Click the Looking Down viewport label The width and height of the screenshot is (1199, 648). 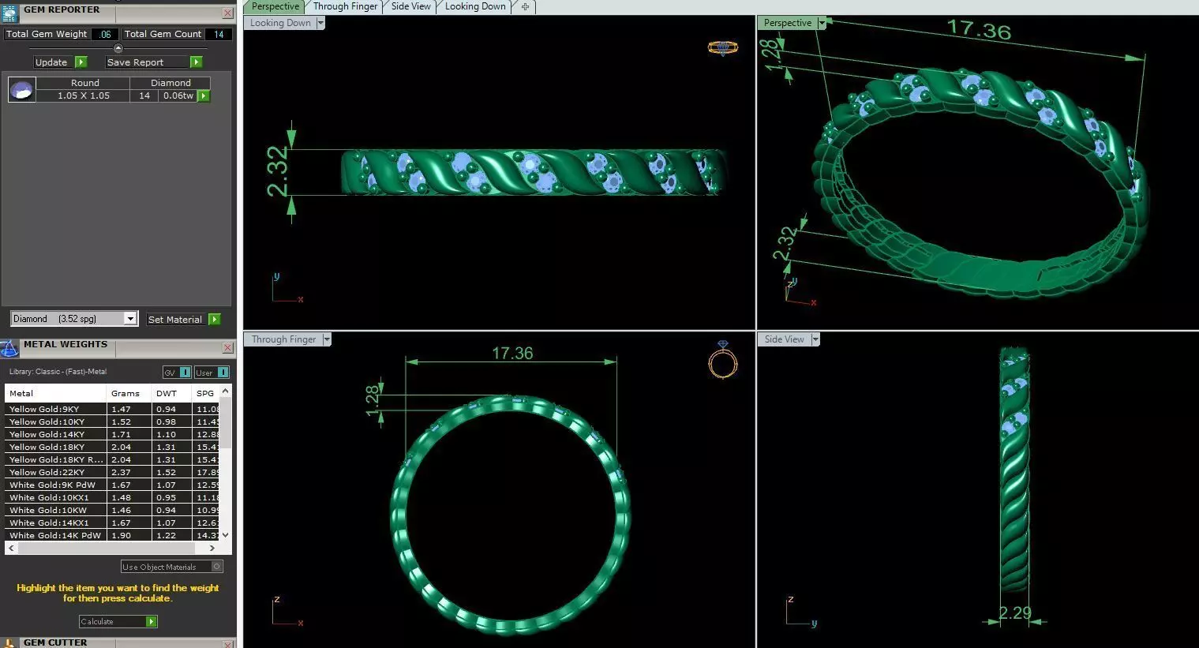280,23
